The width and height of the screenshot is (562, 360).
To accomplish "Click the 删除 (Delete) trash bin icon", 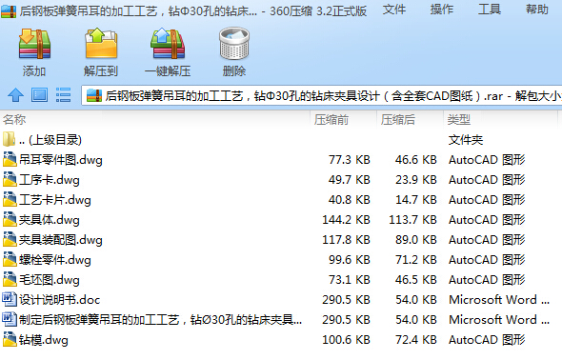I will [233, 44].
